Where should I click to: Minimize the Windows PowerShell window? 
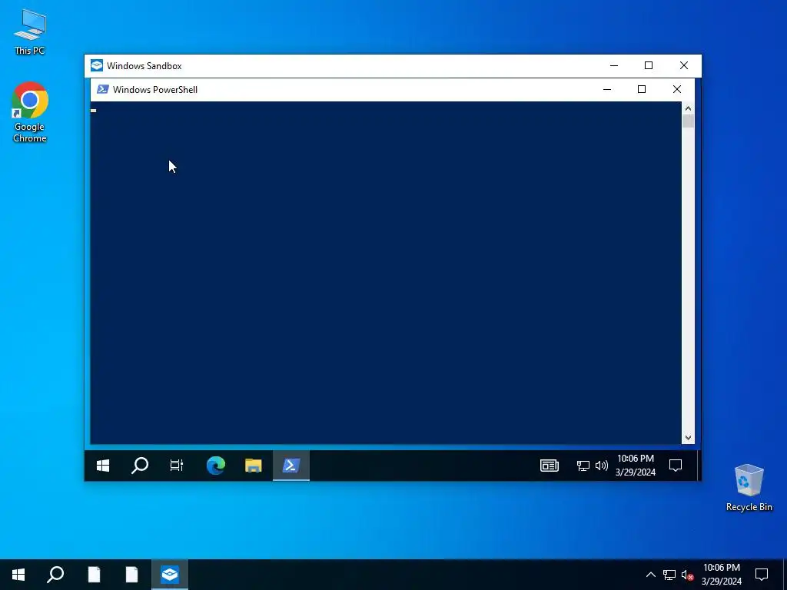coord(607,89)
